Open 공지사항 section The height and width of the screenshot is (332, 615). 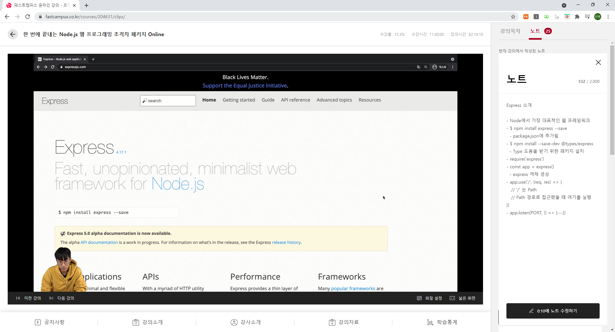(x=50, y=322)
